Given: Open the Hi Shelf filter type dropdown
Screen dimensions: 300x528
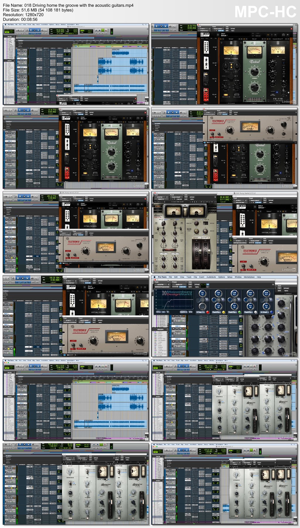Looking at the screenshot, I should [x=265, y=312].
